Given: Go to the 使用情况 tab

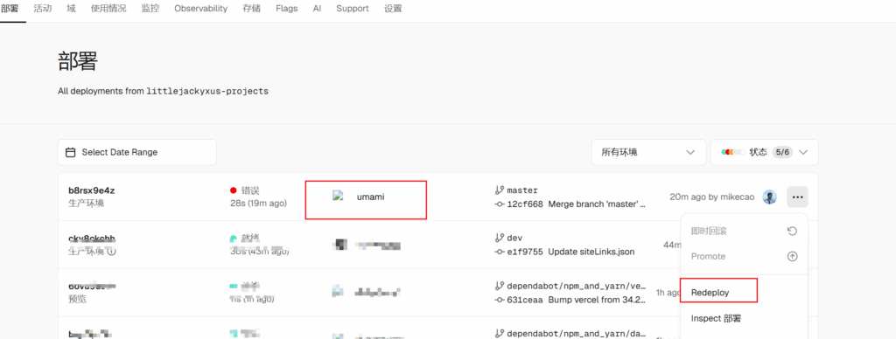Looking at the screenshot, I should (108, 9).
